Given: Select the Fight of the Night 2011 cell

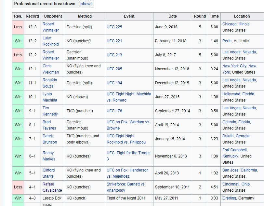Looking at the screenshot, I should click(x=129, y=198).
